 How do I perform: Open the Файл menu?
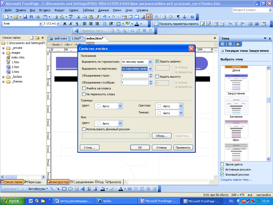pyautogui.click(x=8, y=10)
